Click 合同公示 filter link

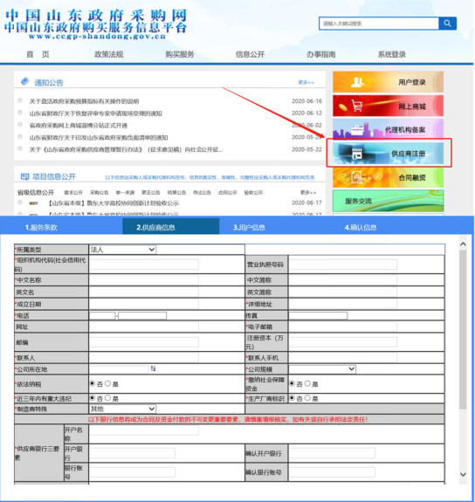(x=228, y=192)
